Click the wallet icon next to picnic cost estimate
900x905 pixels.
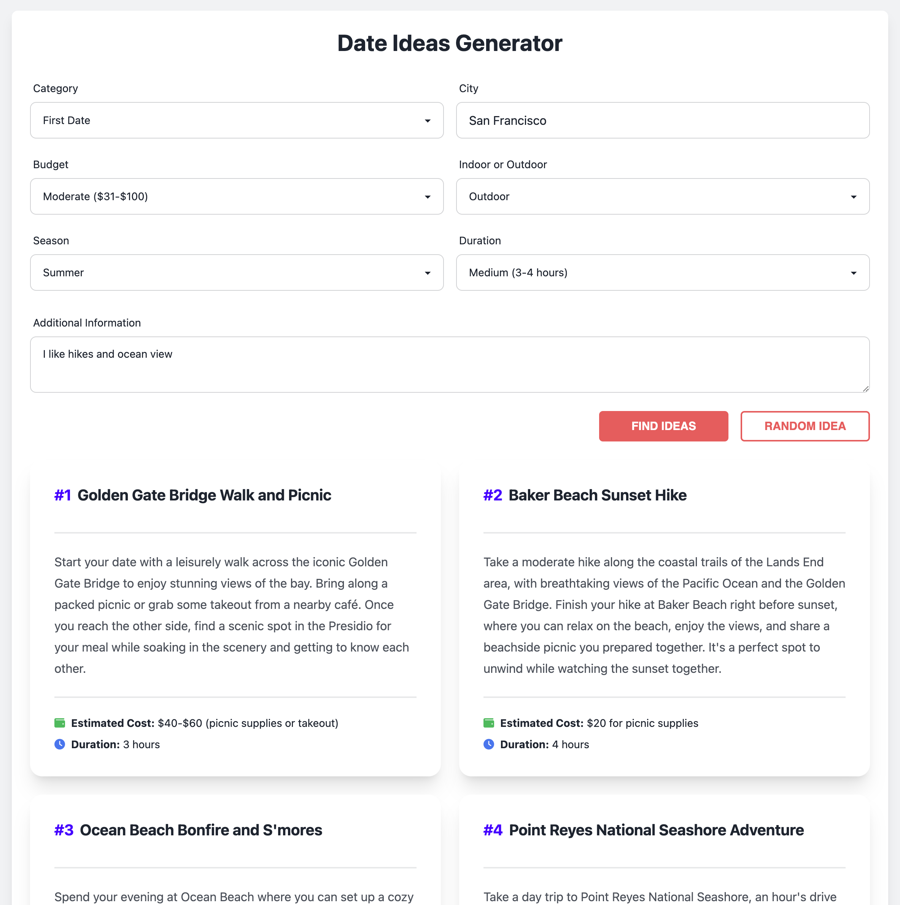(60, 723)
